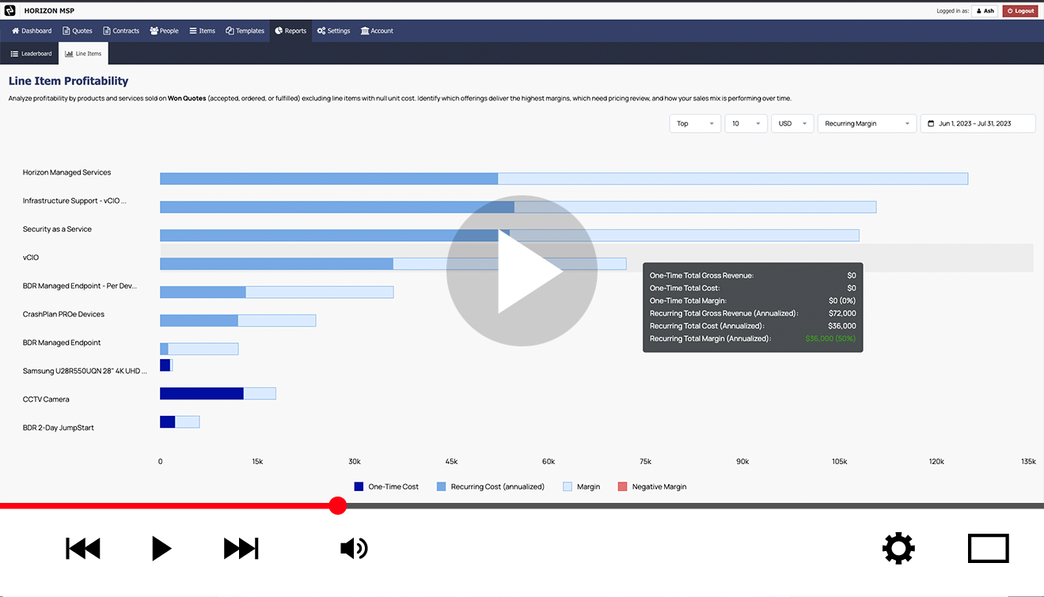1044x597 pixels.
Task: Click the large play button overlay
Action: tap(522, 270)
